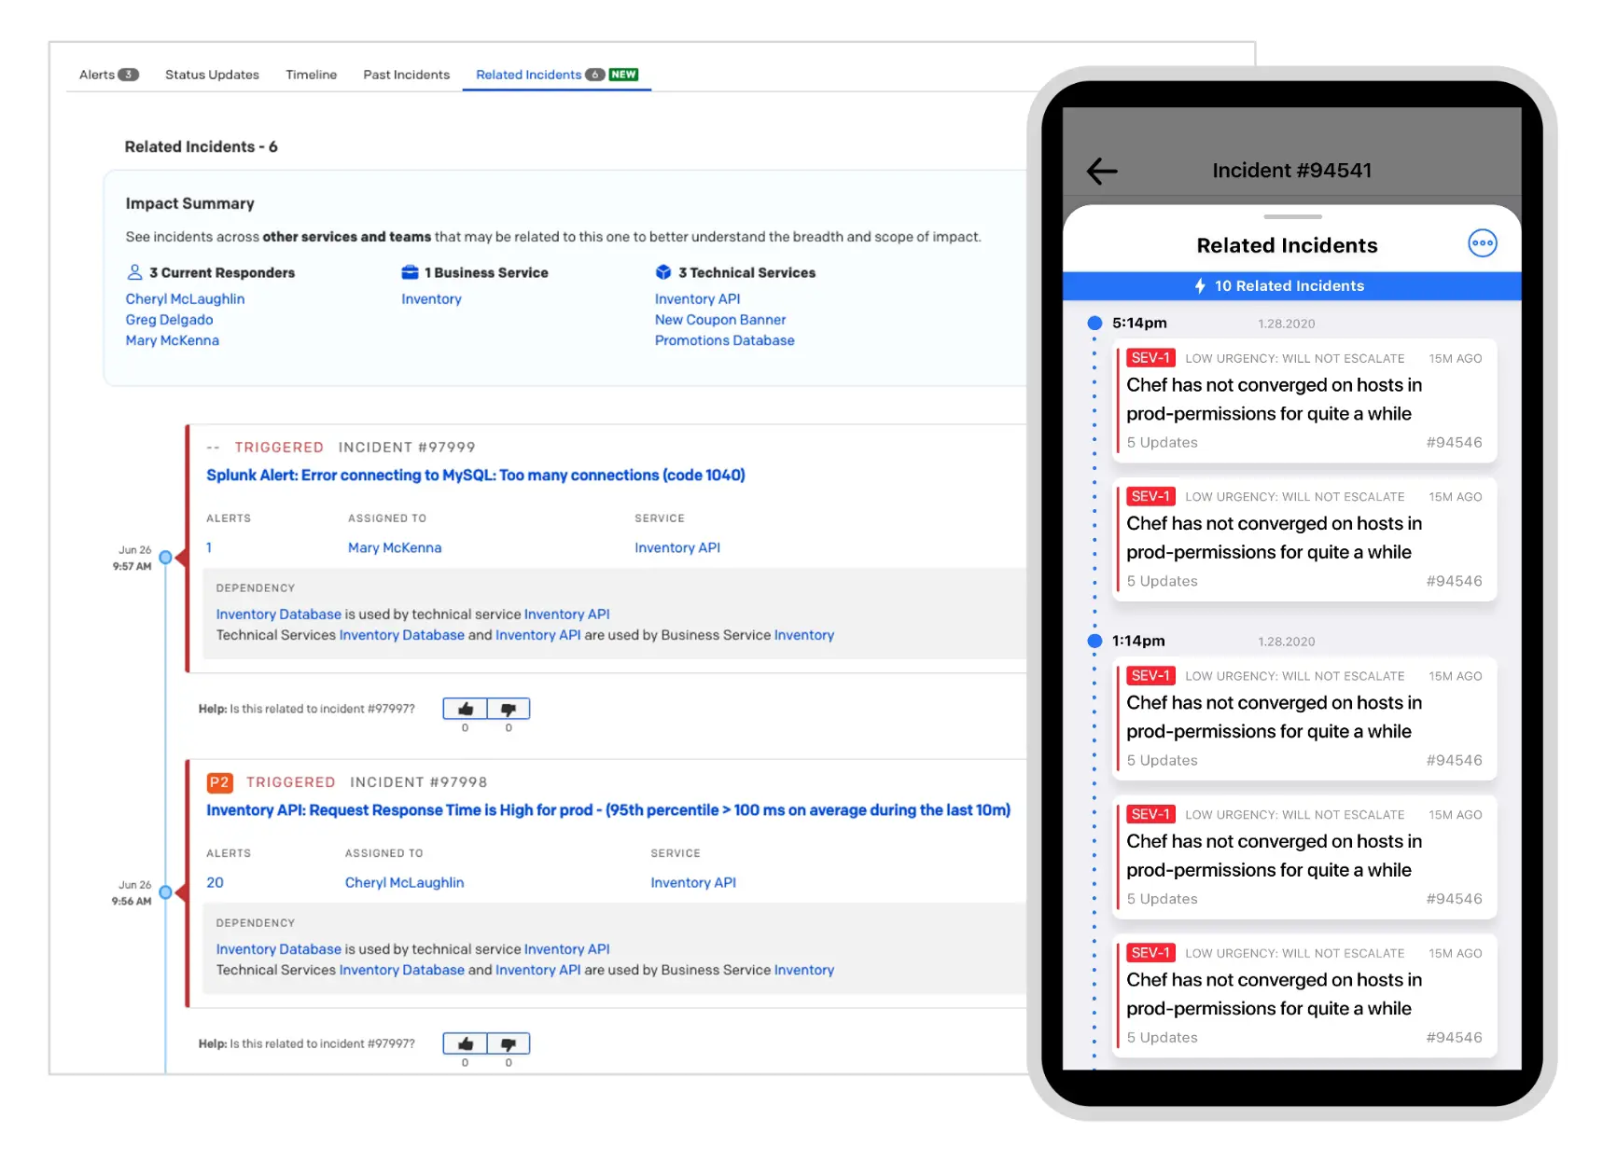This screenshot has height=1160, width=1603.
Task: Click the Promotions Database technical service link
Action: (724, 340)
